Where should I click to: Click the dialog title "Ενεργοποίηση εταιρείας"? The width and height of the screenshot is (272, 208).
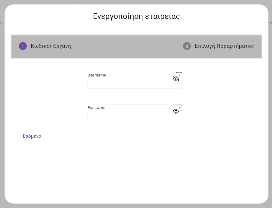[x=136, y=16]
